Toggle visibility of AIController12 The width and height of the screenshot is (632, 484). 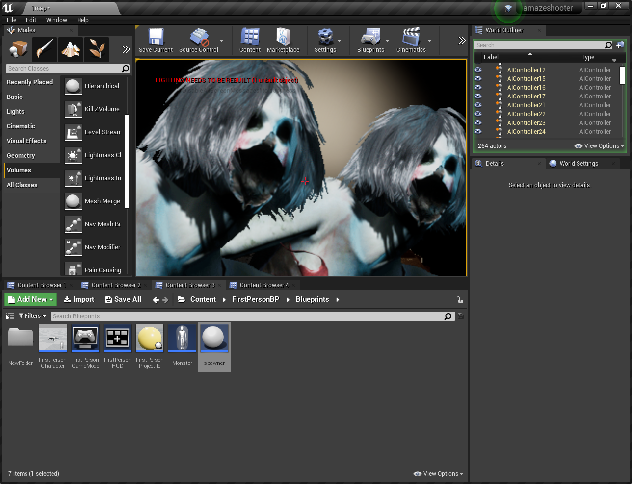[478, 70]
